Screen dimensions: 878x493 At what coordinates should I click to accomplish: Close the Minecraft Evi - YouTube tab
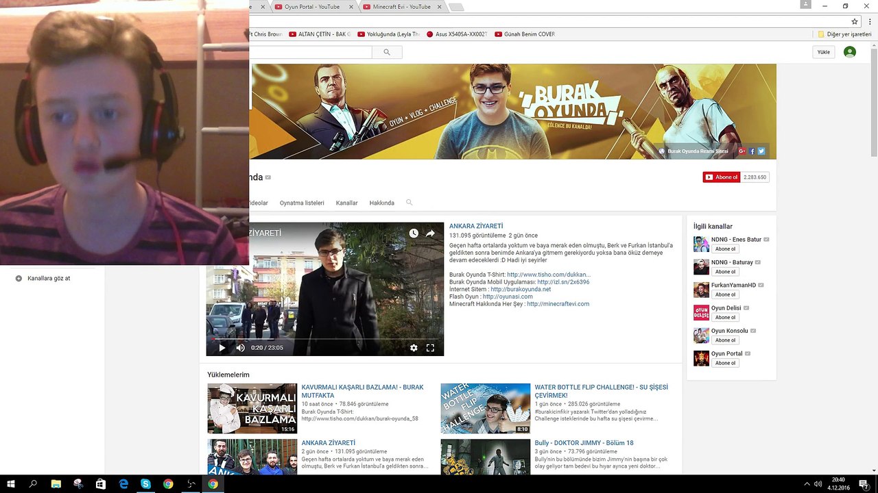438,7
